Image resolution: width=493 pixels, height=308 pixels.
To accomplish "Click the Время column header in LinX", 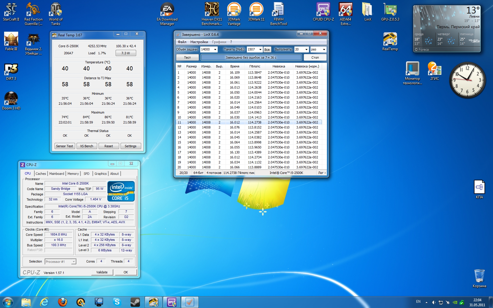I will [235, 66].
